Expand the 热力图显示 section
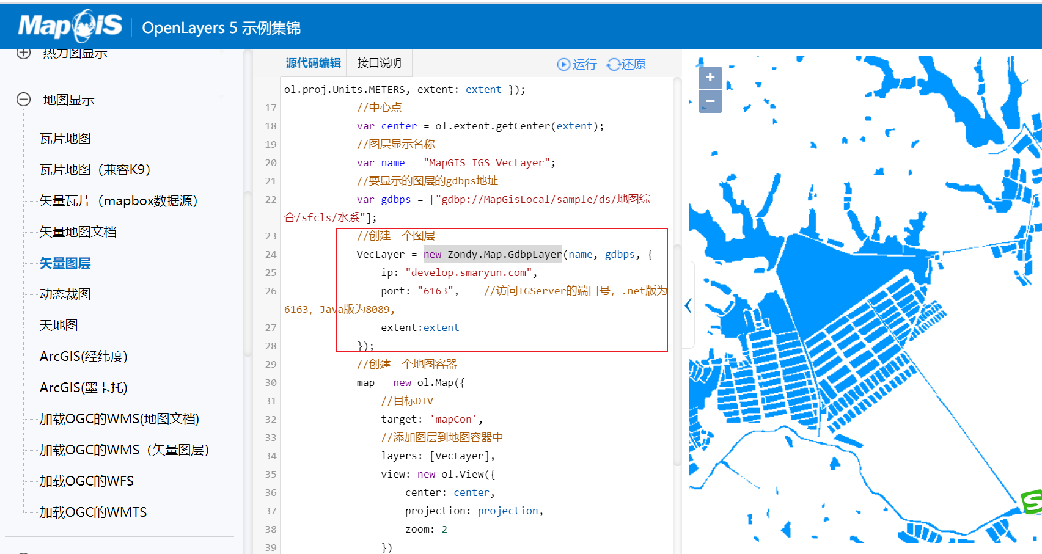Viewport: 1042px width, 554px height. pyautogui.click(x=23, y=53)
